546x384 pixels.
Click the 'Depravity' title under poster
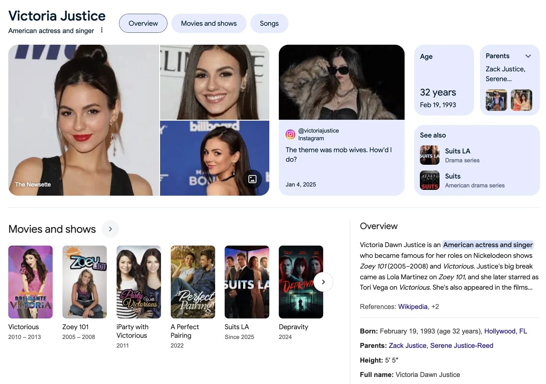[293, 327]
